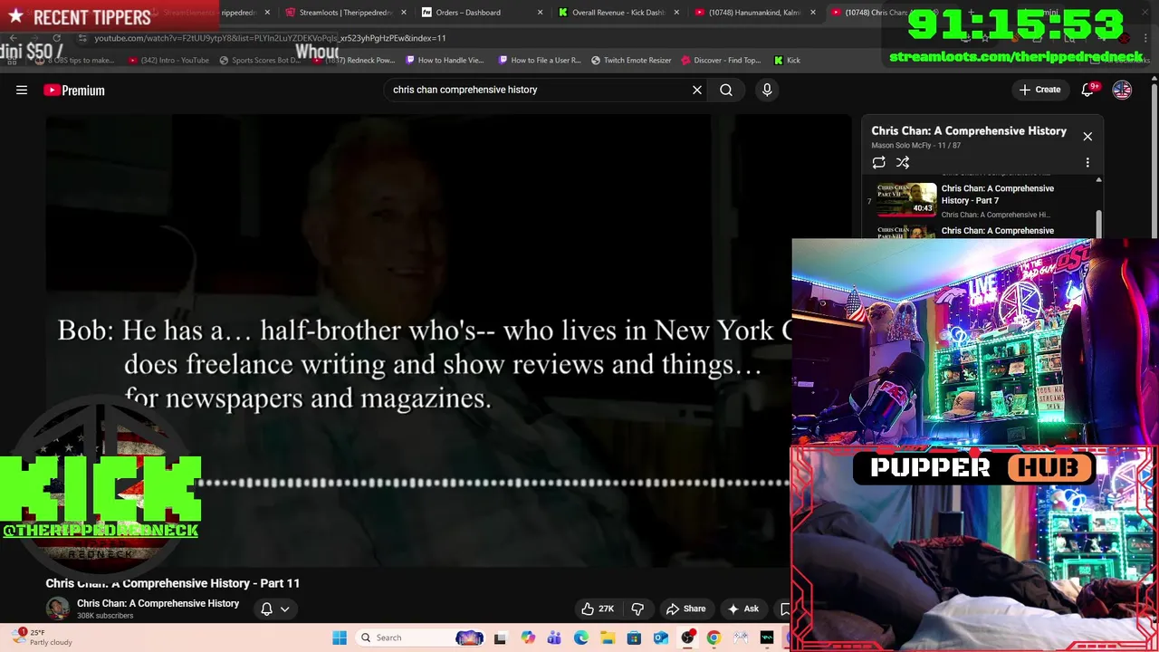The height and width of the screenshot is (652, 1159).
Task: Close the playlist panel
Action: (x=1087, y=137)
